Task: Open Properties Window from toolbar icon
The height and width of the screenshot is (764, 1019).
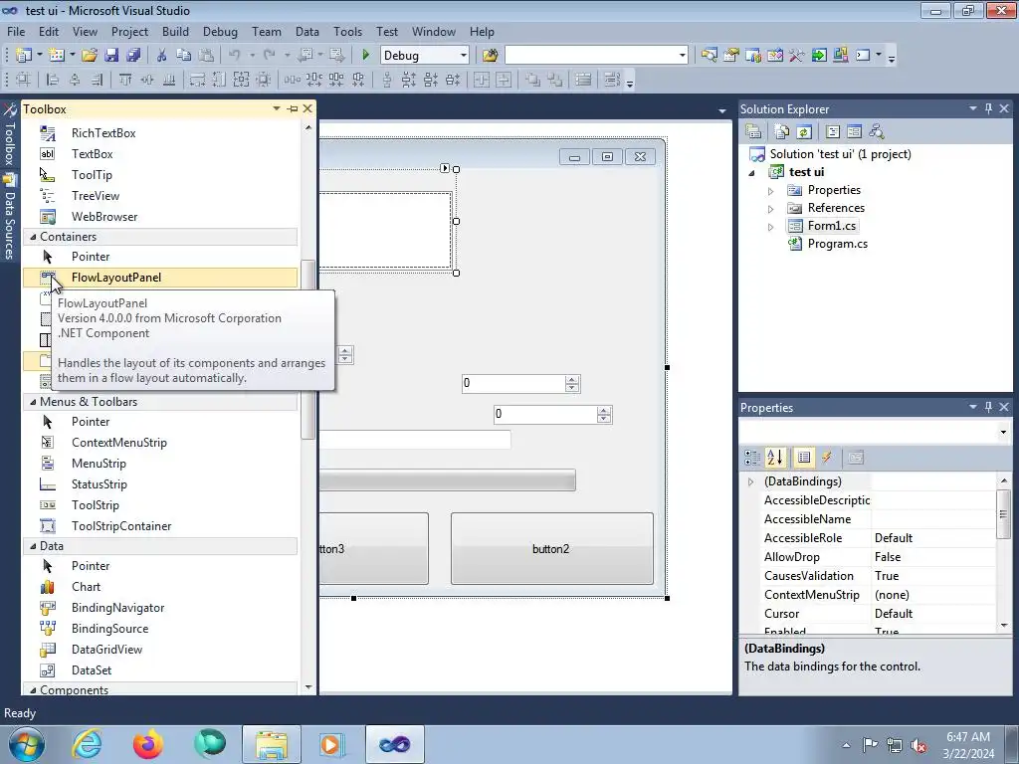Action: (731, 56)
